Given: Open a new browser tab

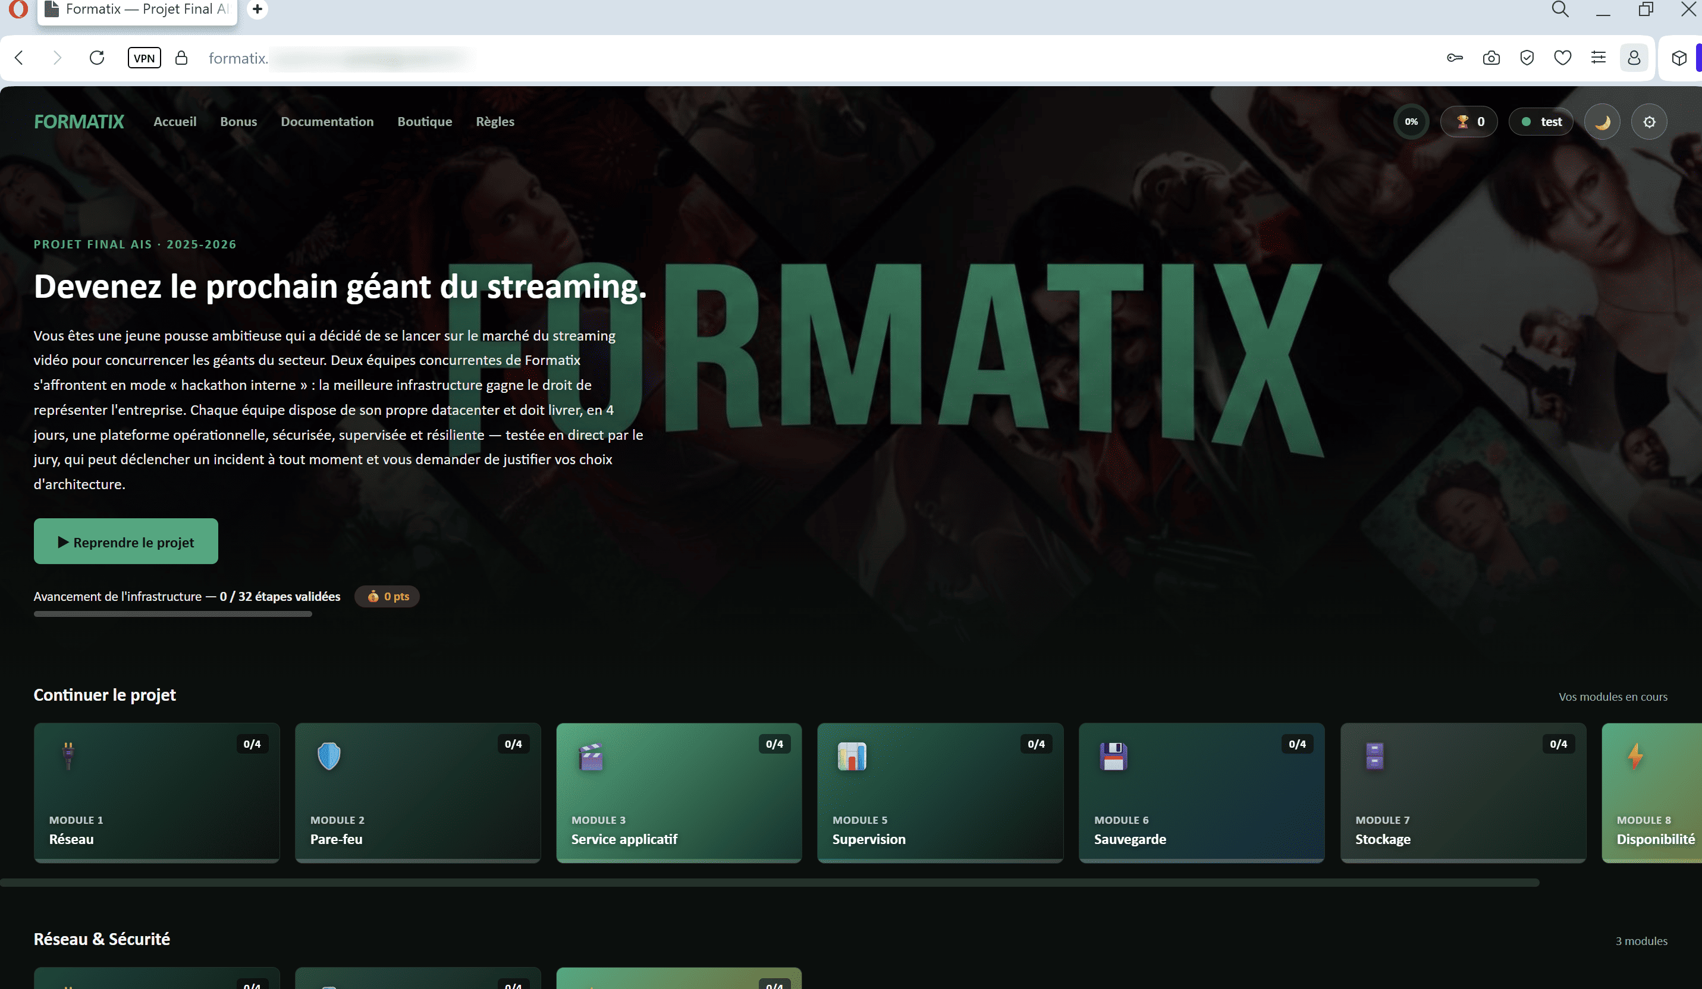Looking at the screenshot, I should coord(258,10).
